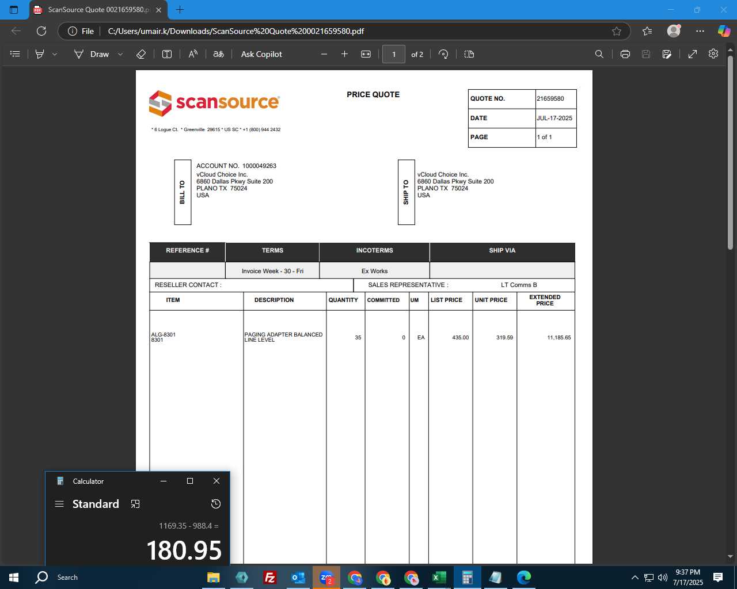The width and height of the screenshot is (737, 589).
Task: View site information File icon
Action: 81,31
